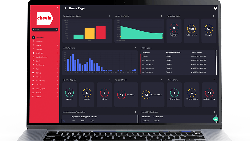Click the edit icon in the TQ54 row
Image resolution: width=250 pixels, height=141 pixels.
click(x=64, y=121)
